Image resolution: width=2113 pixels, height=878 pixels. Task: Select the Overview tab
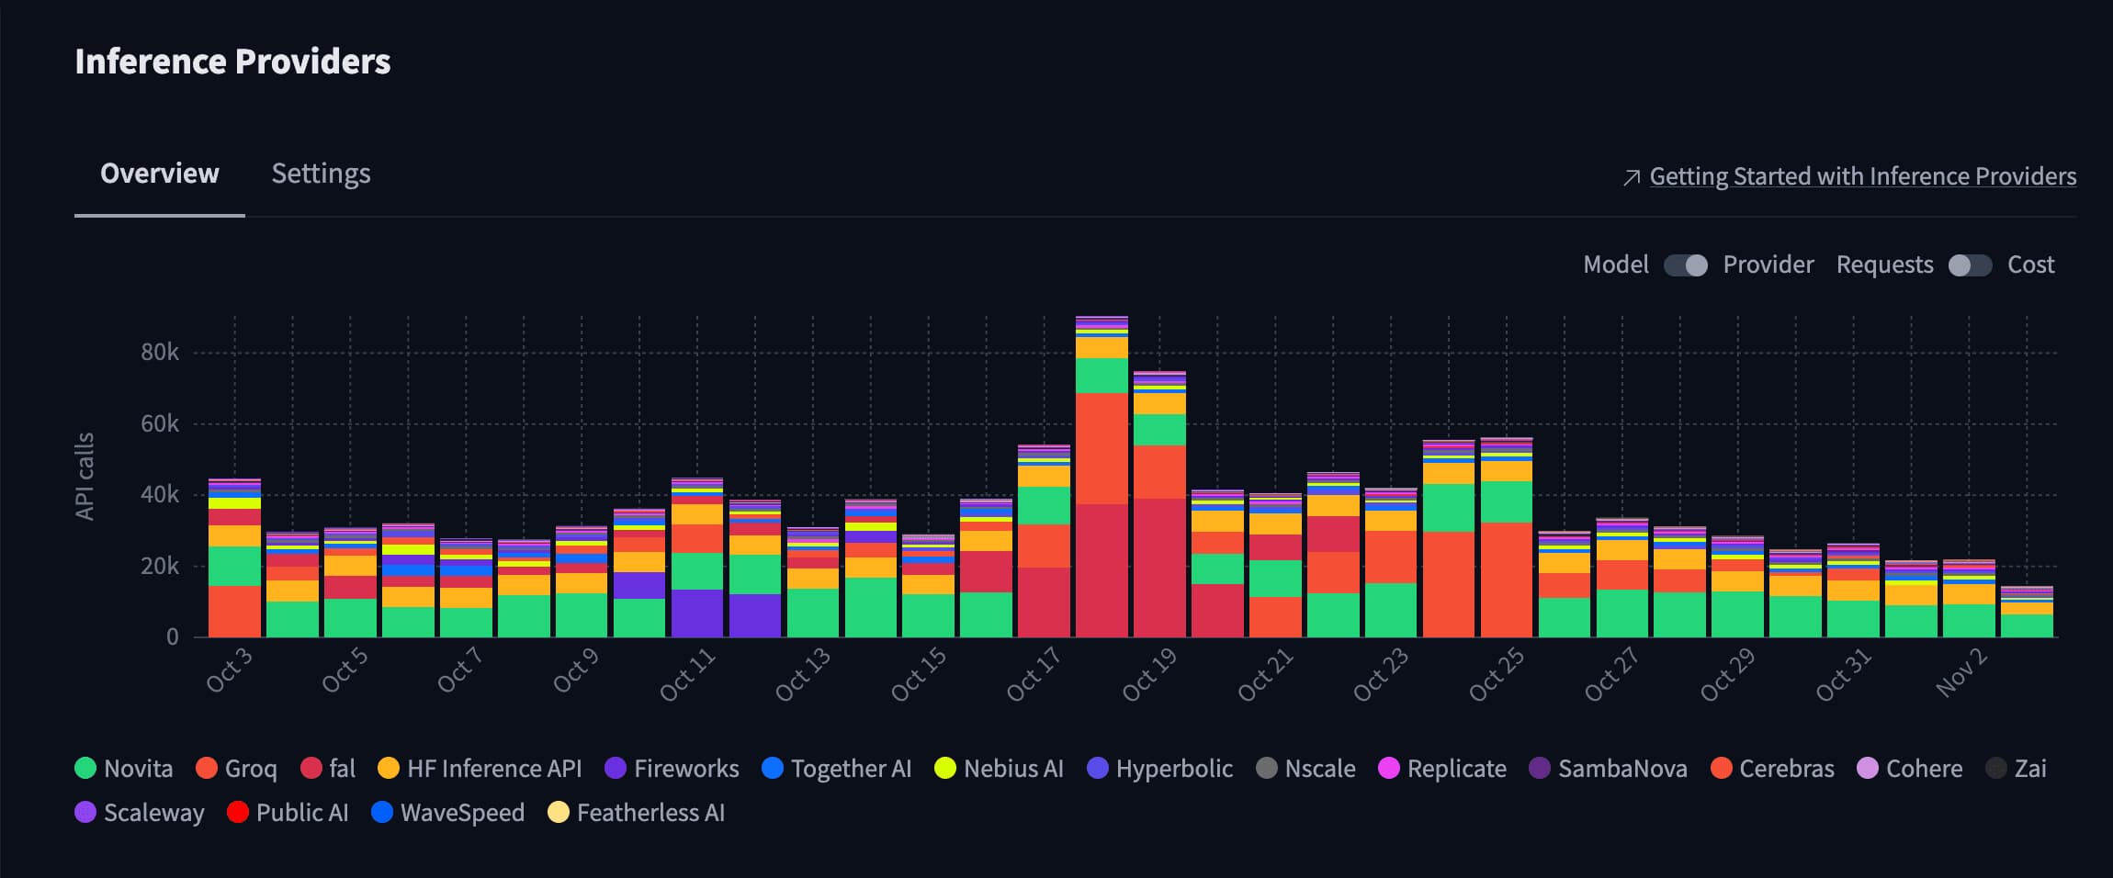click(159, 174)
